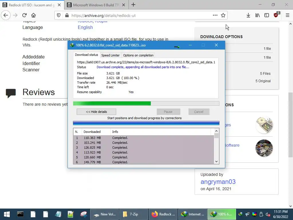
Task: Click the tracking protection shield icon
Action: 59,15
